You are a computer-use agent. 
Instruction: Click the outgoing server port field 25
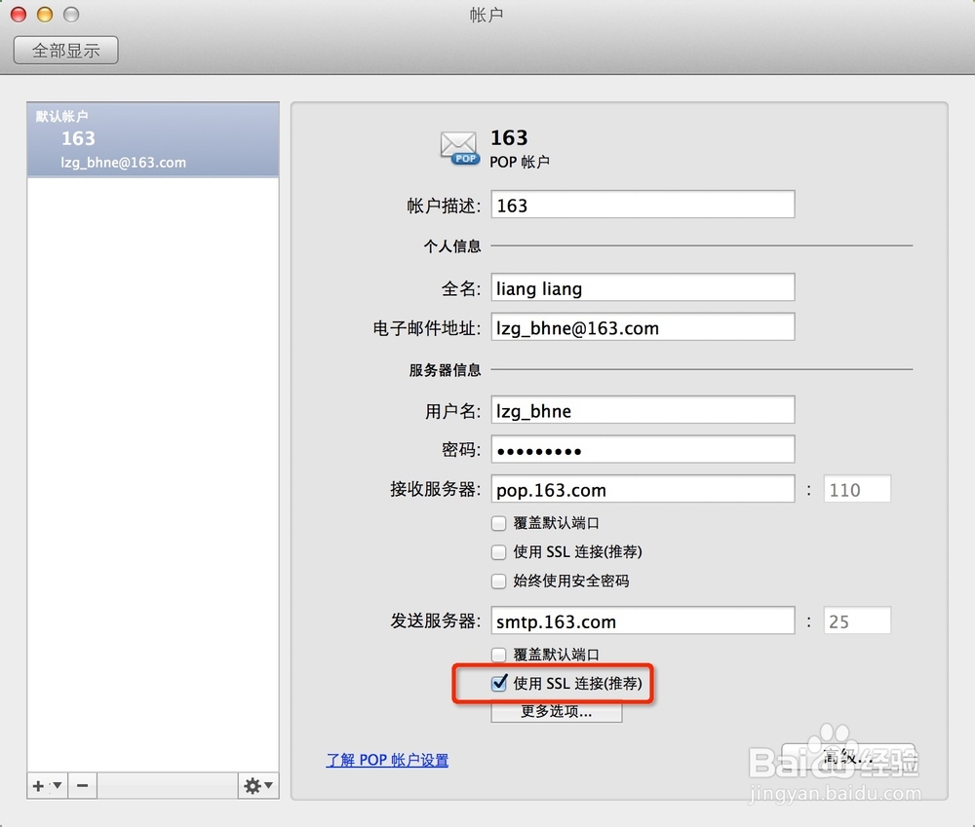857,620
